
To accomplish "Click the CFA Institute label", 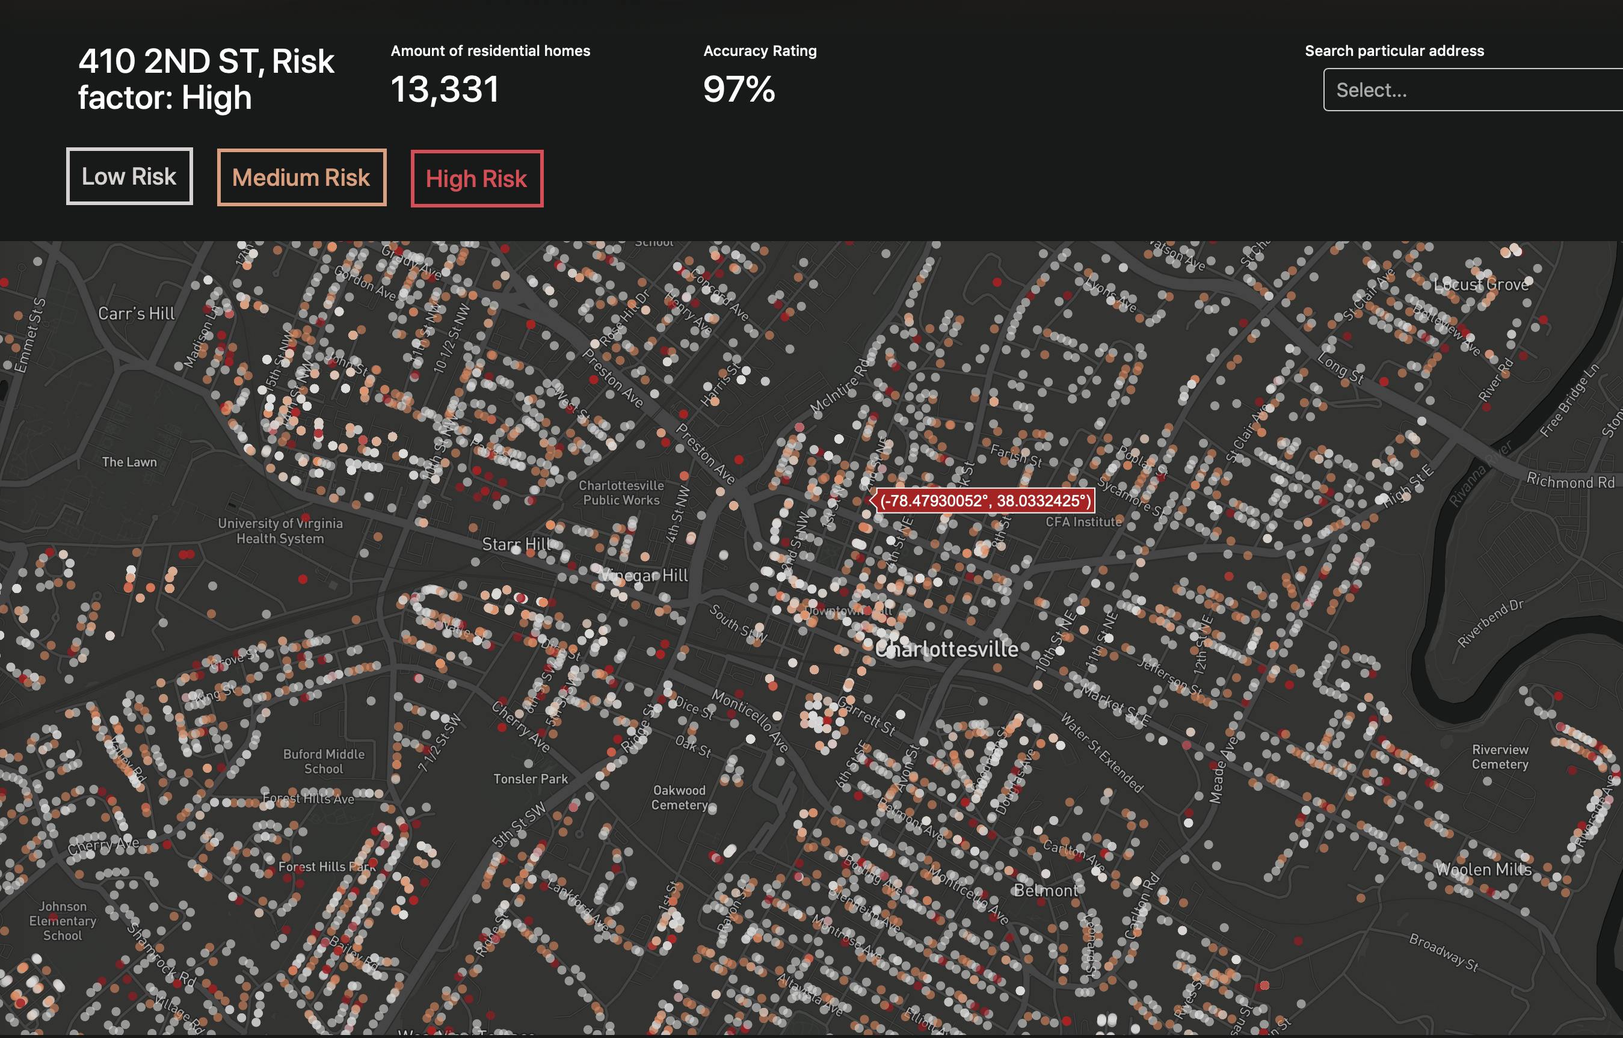I will click(x=1084, y=521).
